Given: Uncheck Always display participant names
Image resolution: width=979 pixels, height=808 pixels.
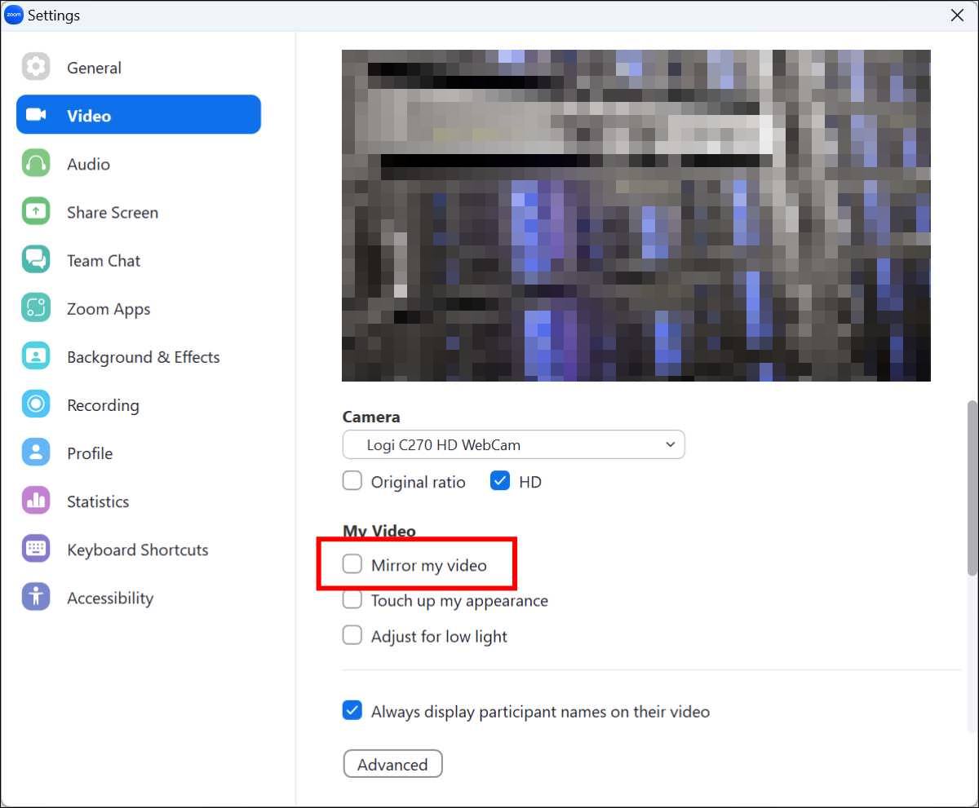Looking at the screenshot, I should tap(352, 711).
